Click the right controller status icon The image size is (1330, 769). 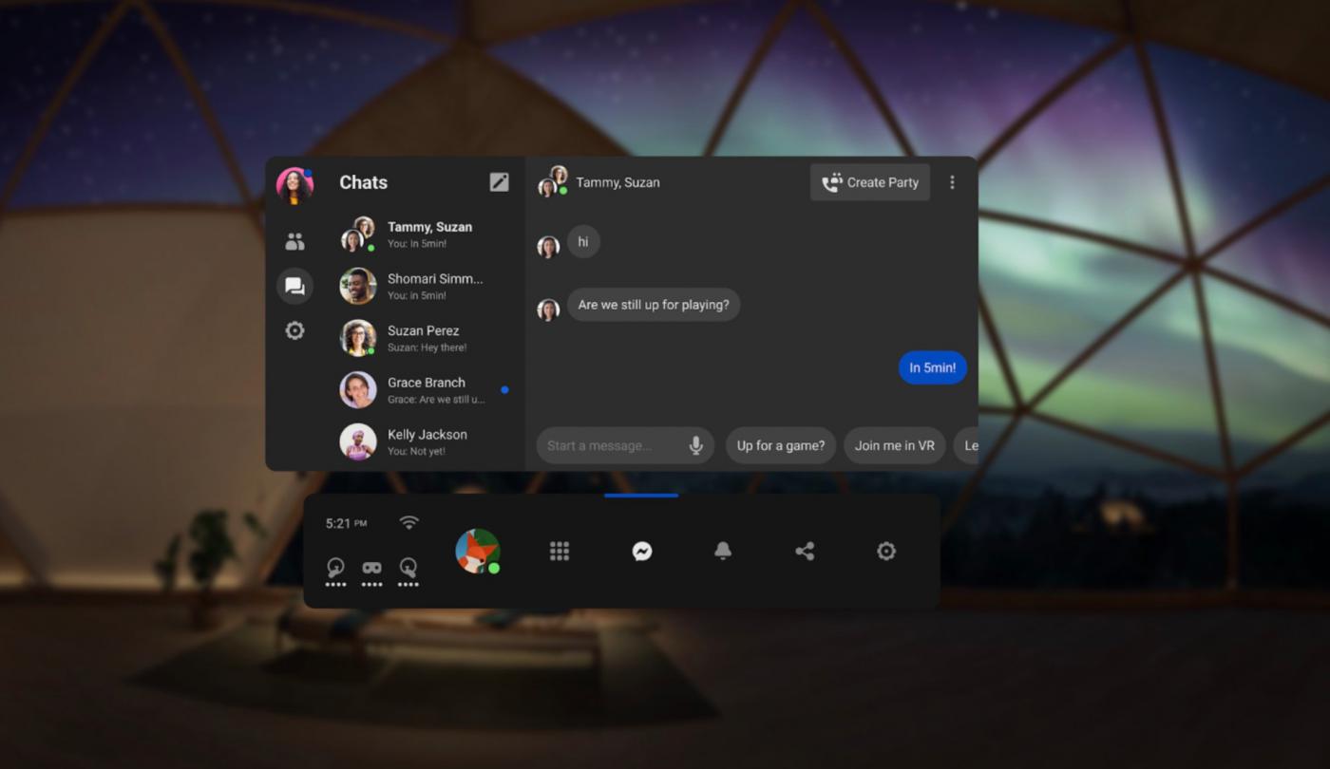[x=408, y=572]
